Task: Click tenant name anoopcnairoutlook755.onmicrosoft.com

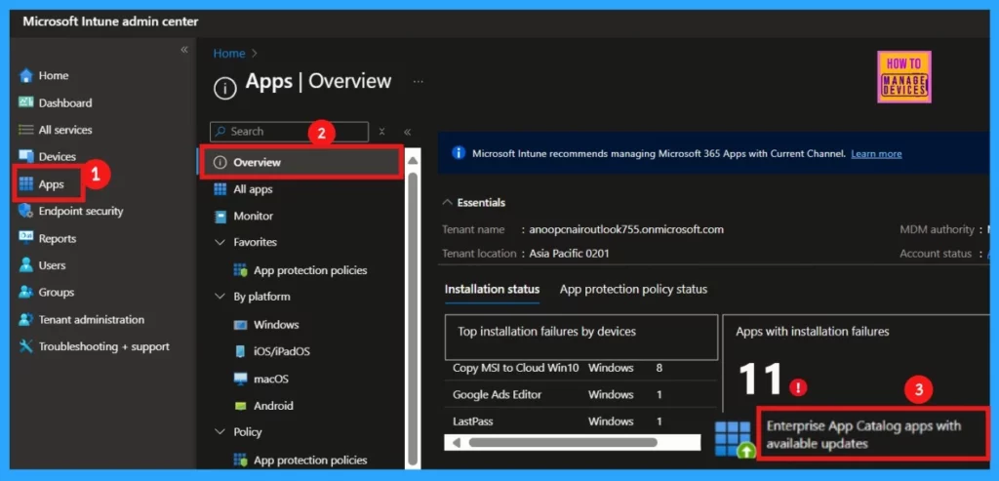Action: tap(626, 229)
